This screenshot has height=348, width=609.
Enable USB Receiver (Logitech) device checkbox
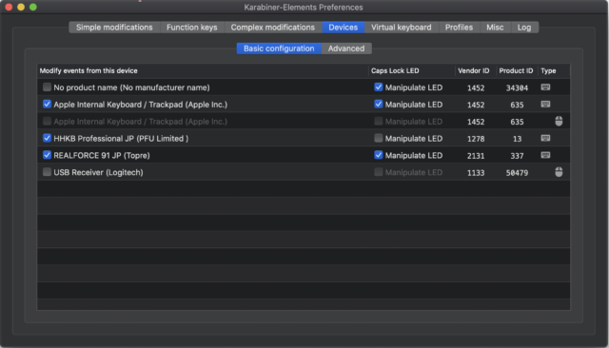47,172
